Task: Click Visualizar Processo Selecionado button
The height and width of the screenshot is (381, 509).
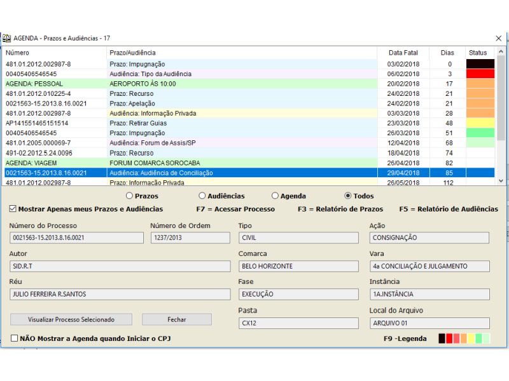Action: (71, 319)
